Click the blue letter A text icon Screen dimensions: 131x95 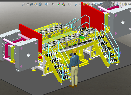(x=117, y=4)
